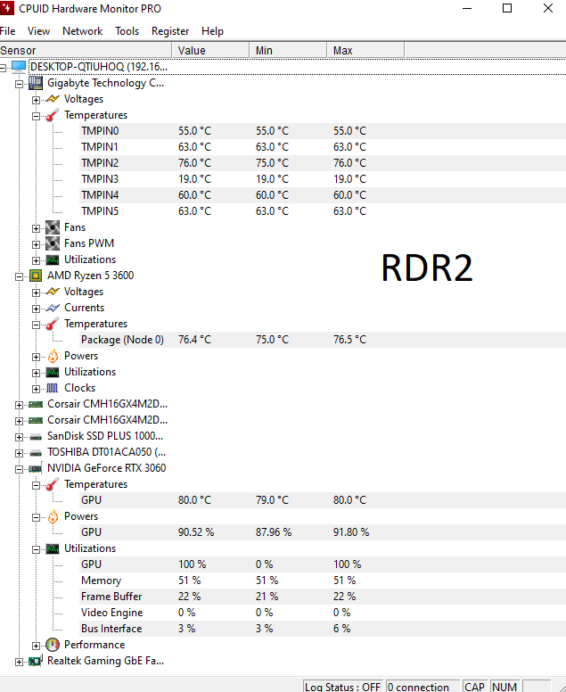Click the Ryzen Temperatures thermometer icon
This screenshot has height=692, width=566.
pyautogui.click(x=53, y=324)
